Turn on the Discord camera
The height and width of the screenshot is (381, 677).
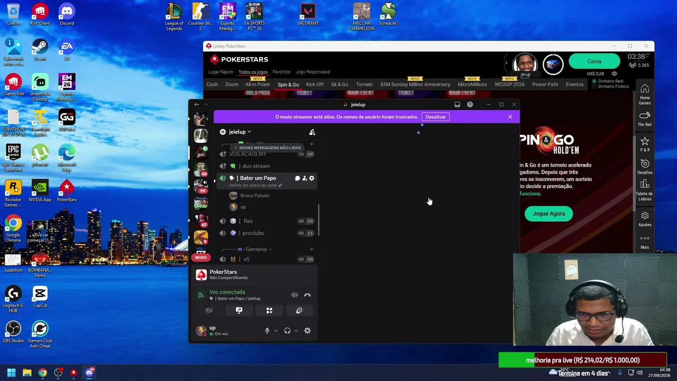coord(209,311)
